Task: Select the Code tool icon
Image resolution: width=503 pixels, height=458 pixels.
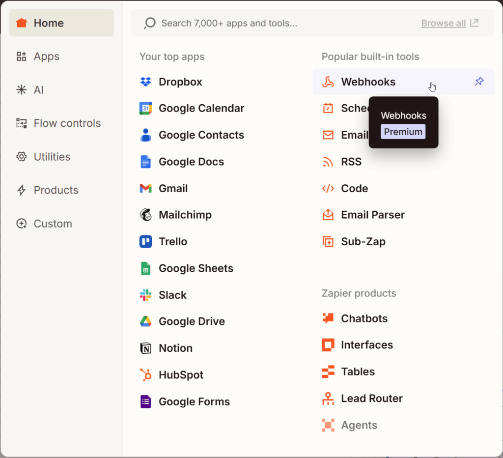Action: pos(328,188)
